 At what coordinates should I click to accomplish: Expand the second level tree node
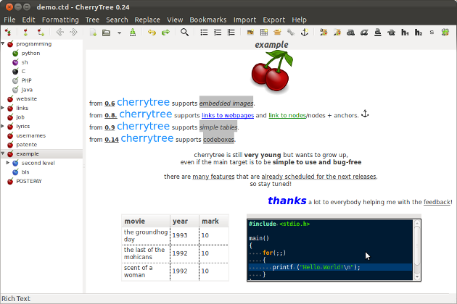click(7, 163)
